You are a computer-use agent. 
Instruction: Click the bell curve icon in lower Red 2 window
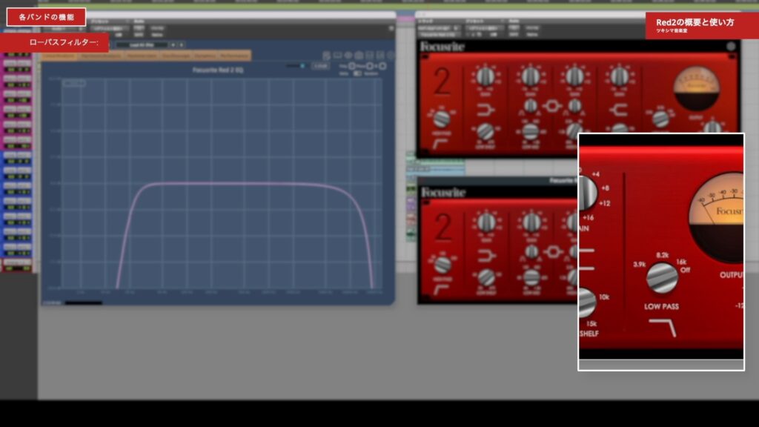click(x=553, y=252)
